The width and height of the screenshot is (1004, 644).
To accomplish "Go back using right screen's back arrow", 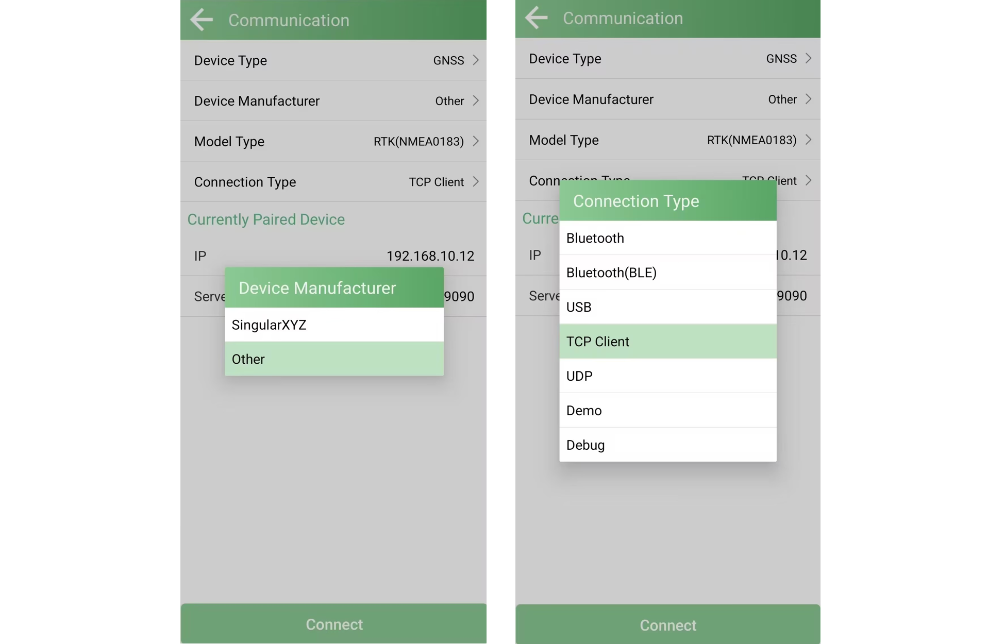I will click(536, 18).
